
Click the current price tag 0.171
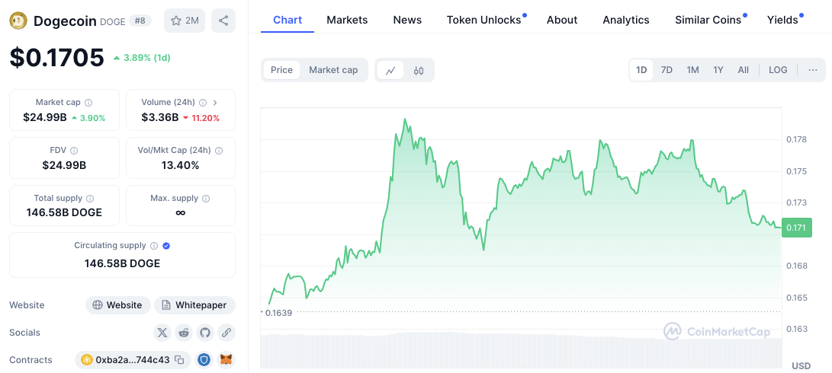[x=796, y=228]
